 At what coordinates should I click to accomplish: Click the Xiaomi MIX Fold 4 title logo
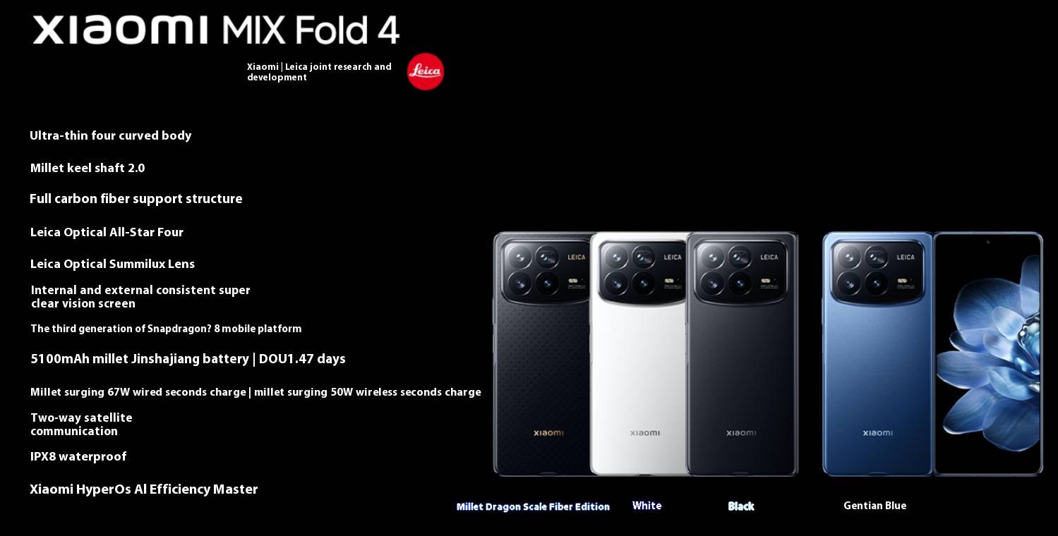tap(217, 30)
